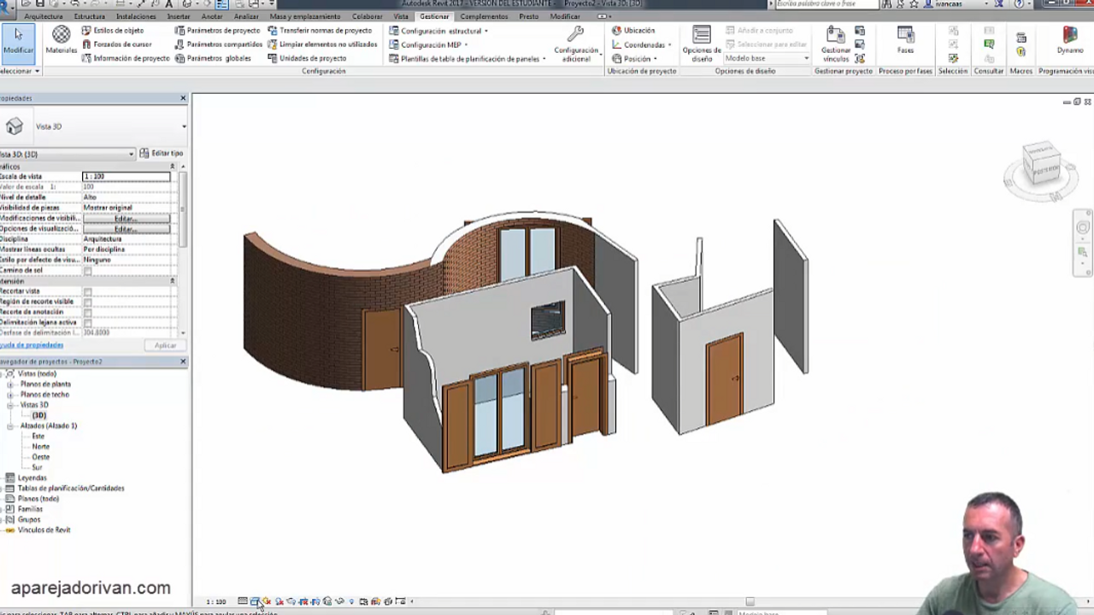Click the Editar tipo button

pos(162,154)
